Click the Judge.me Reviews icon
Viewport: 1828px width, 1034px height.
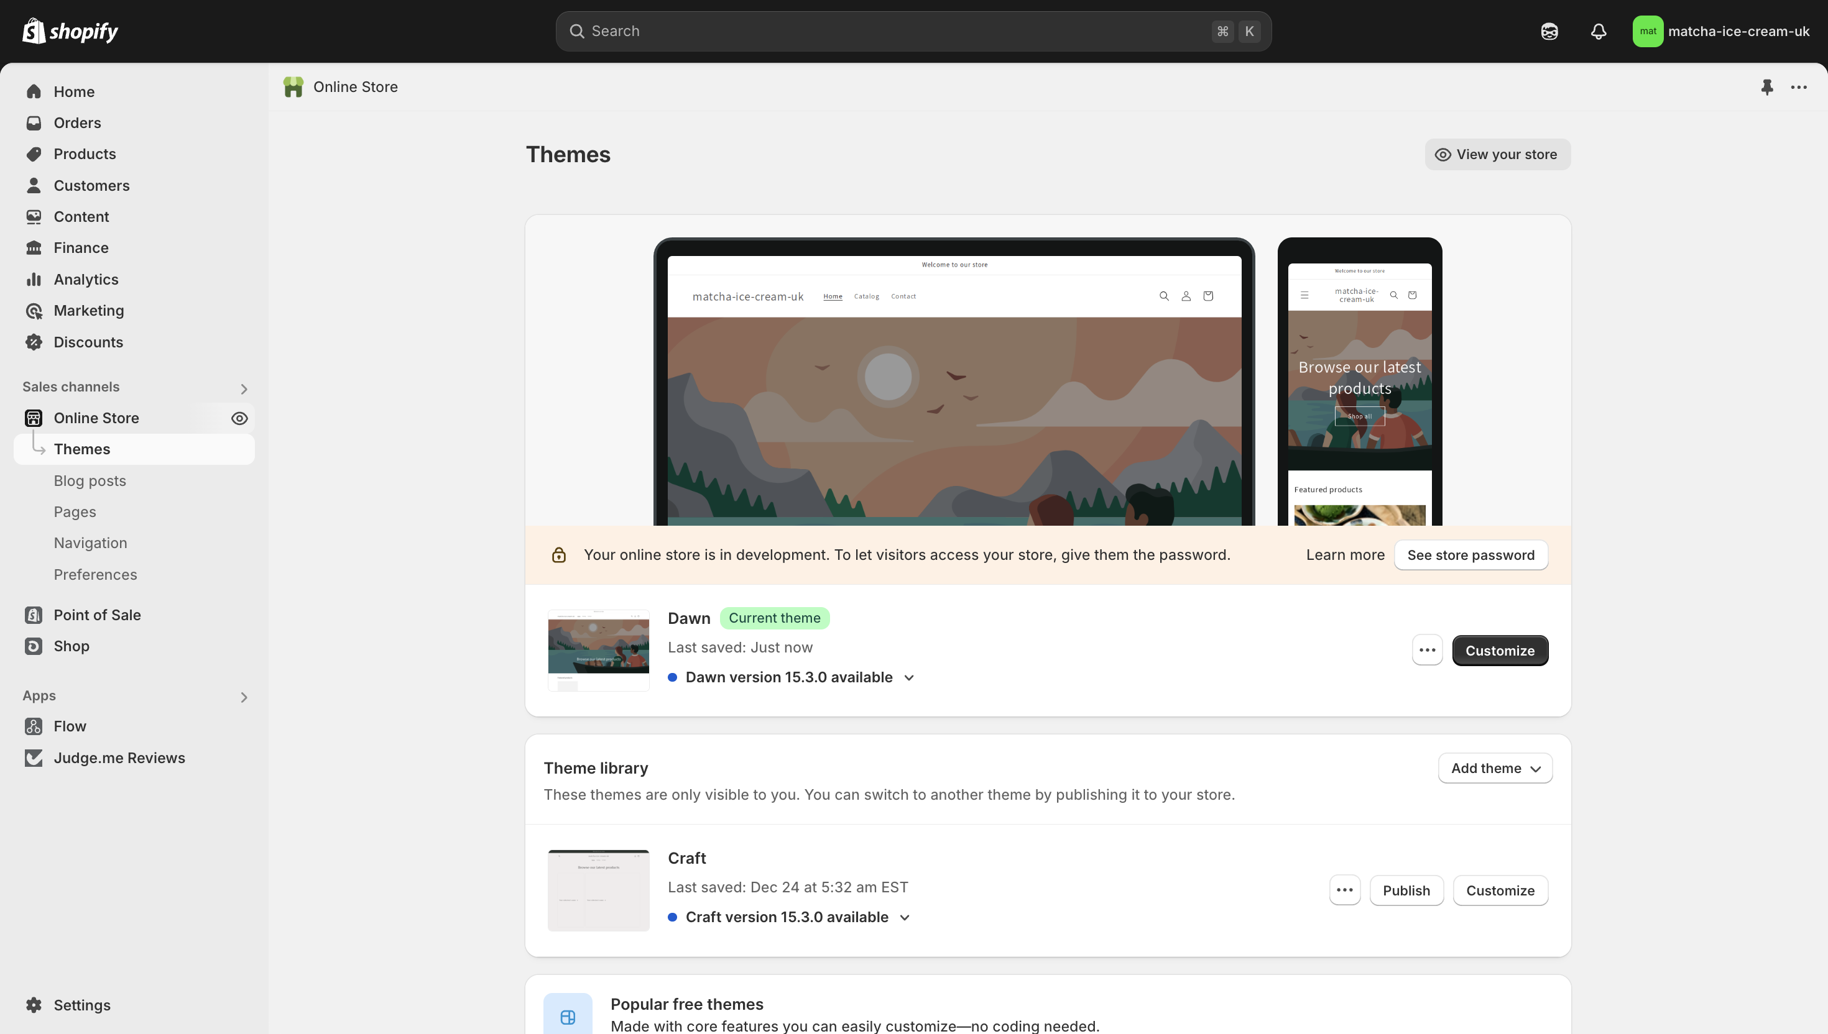(x=34, y=757)
